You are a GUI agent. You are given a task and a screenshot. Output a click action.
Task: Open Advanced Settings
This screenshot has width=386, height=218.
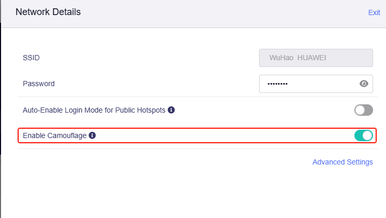[342, 162]
